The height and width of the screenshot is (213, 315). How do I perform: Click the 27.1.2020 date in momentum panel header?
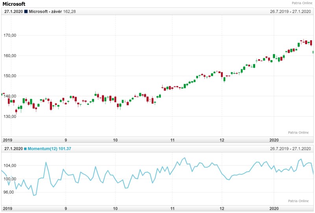tap(13, 148)
